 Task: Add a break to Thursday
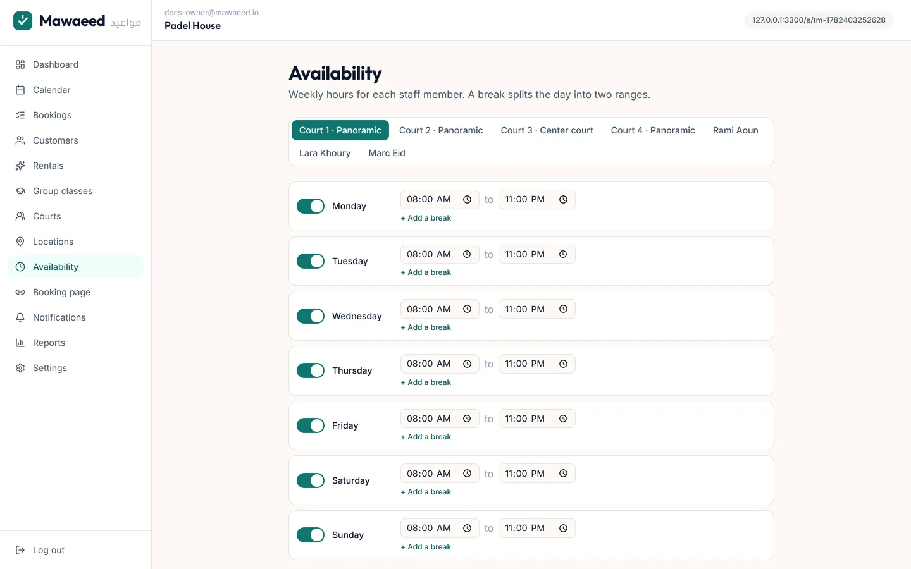click(x=426, y=382)
